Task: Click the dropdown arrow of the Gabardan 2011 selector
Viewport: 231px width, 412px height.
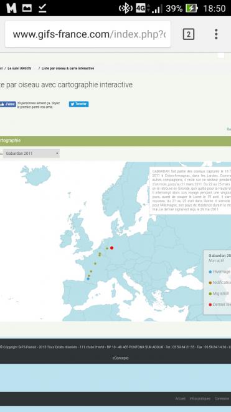Action: point(57,154)
